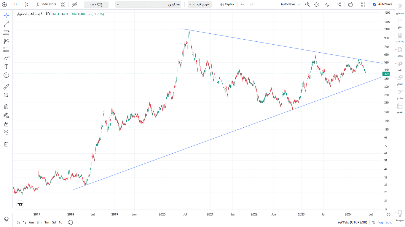Select the ruler measure tool

tap(6, 87)
